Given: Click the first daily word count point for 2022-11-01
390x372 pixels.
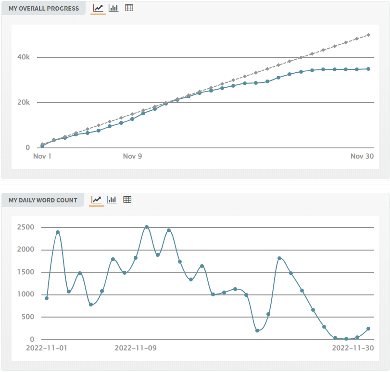Looking at the screenshot, I should (47, 298).
